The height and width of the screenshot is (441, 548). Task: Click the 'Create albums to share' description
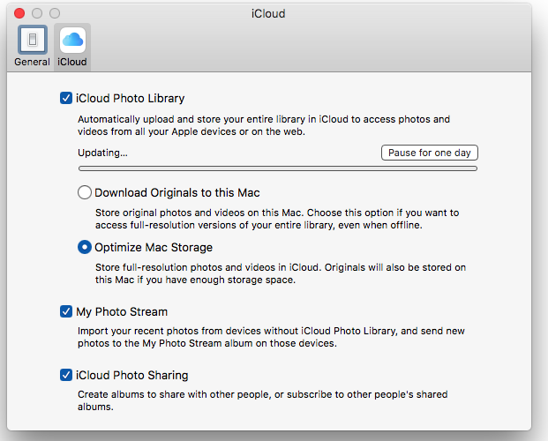tap(263, 400)
